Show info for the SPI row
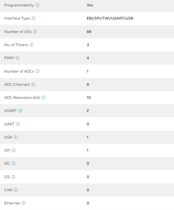The height and width of the screenshot is (210, 174). click(x=14, y=150)
